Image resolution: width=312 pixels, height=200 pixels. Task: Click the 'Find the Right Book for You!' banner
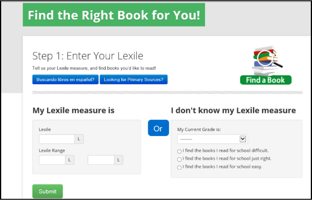click(114, 15)
